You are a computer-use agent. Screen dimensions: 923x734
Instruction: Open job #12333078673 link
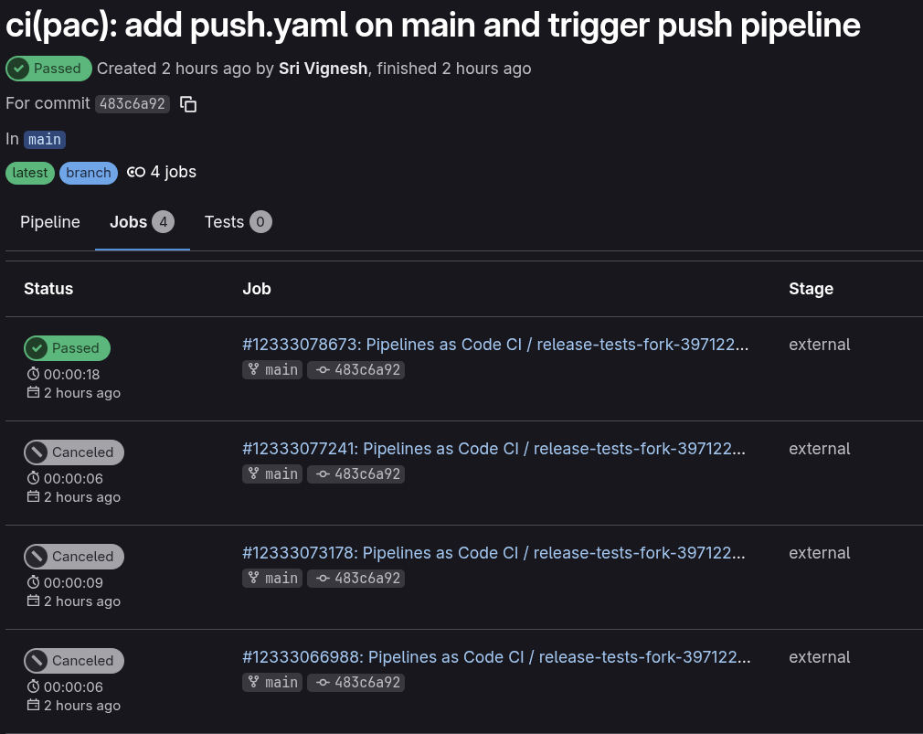(495, 345)
